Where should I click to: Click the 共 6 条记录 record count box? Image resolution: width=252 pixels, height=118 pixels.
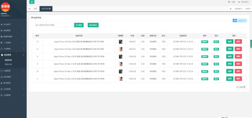(x=241, y=87)
